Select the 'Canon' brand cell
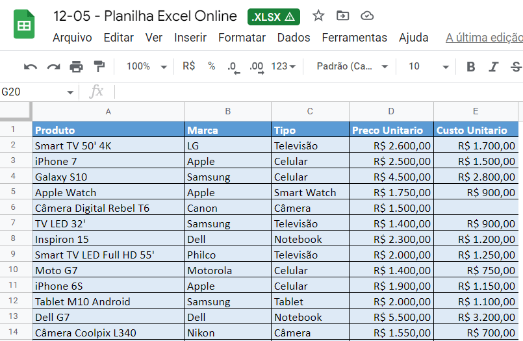 (x=227, y=208)
